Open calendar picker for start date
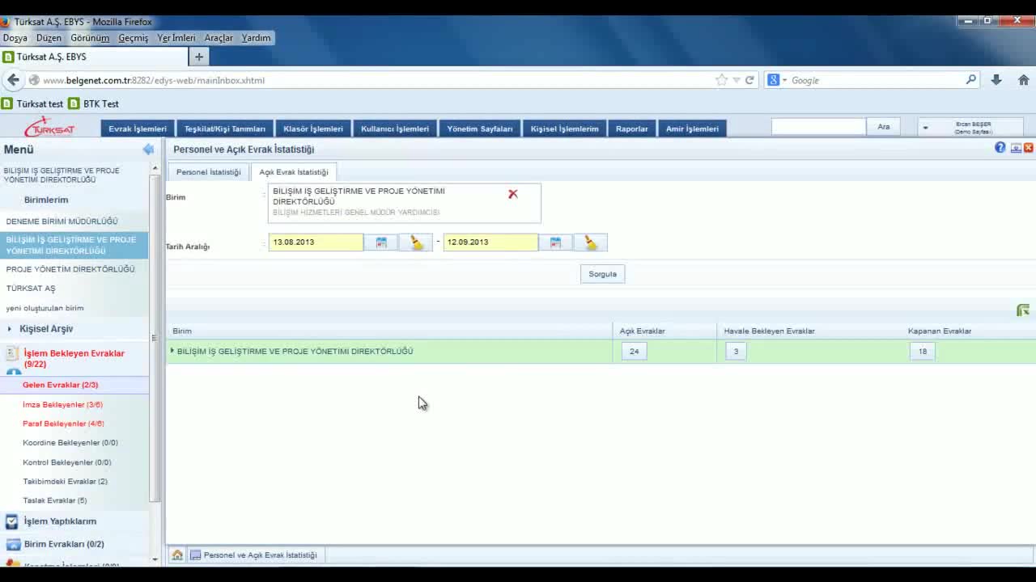1036x582 pixels. pos(381,242)
